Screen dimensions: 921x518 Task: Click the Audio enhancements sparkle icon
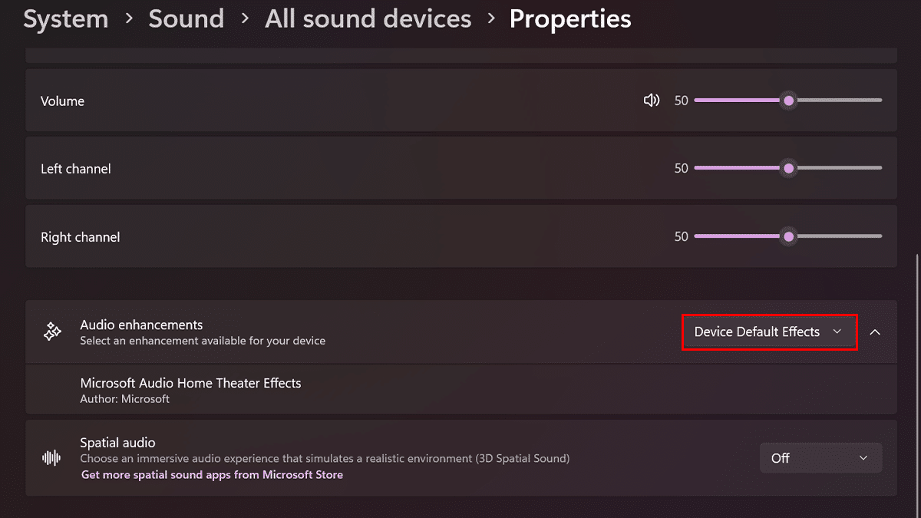pyautogui.click(x=51, y=331)
